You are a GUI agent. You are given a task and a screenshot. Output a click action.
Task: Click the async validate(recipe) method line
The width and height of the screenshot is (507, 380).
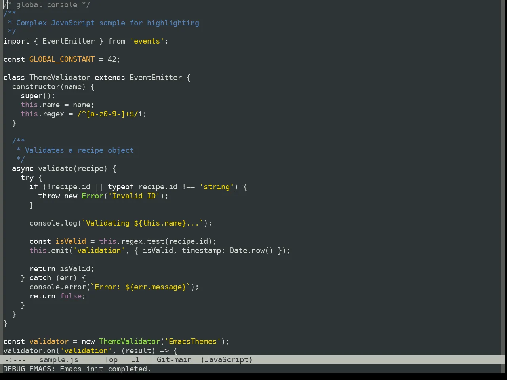[64, 169]
